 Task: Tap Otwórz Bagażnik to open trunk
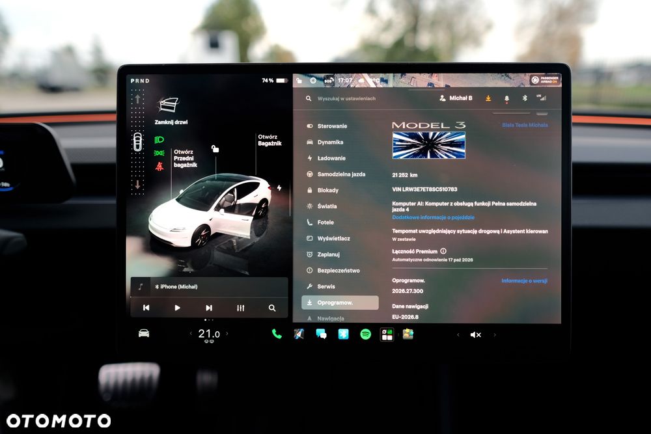pos(270,141)
